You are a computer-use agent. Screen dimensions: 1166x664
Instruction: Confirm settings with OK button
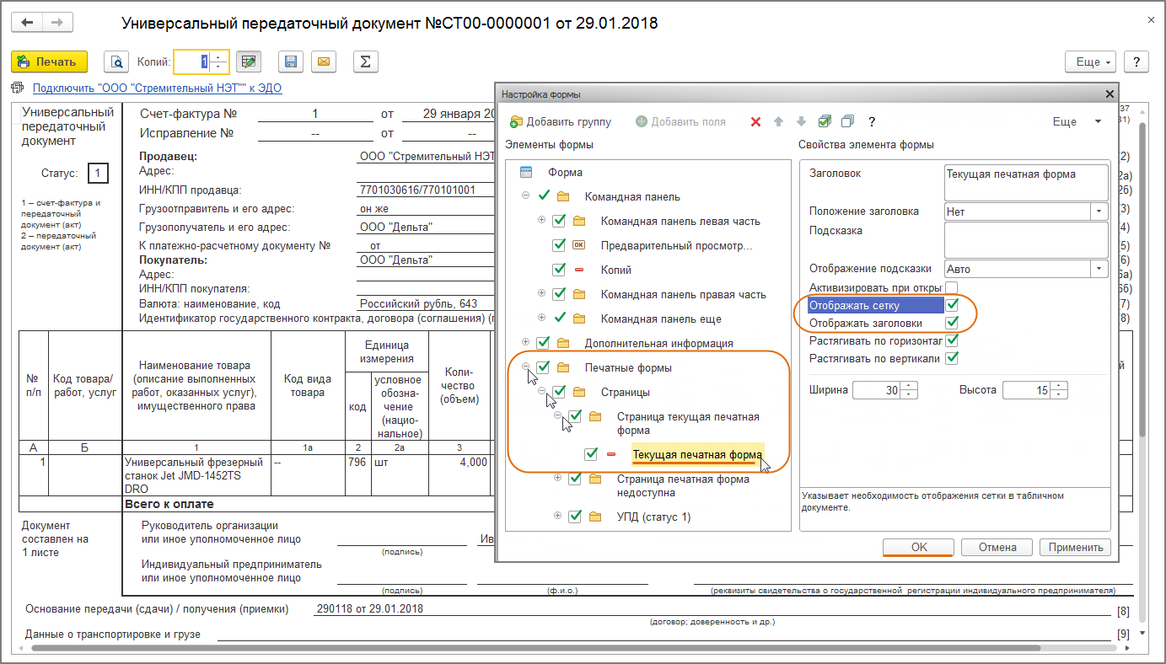919,547
